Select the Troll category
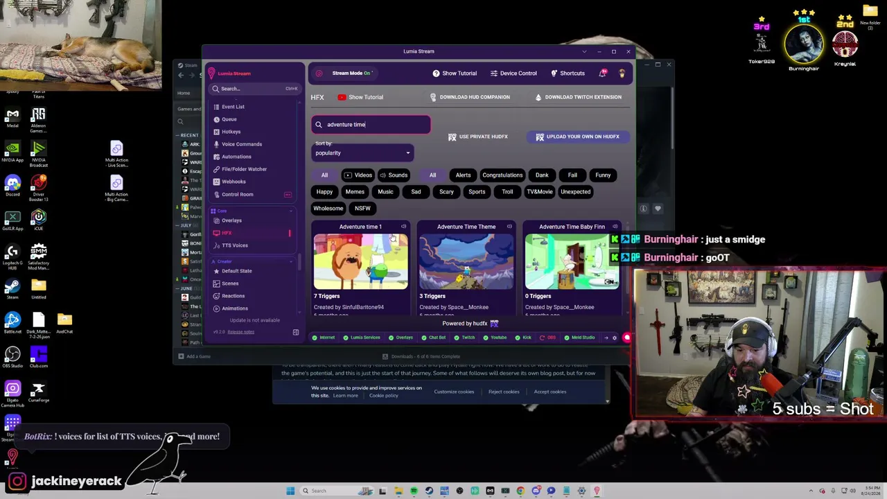This screenshot has width=887, height=499. click(x=507, y=192)
